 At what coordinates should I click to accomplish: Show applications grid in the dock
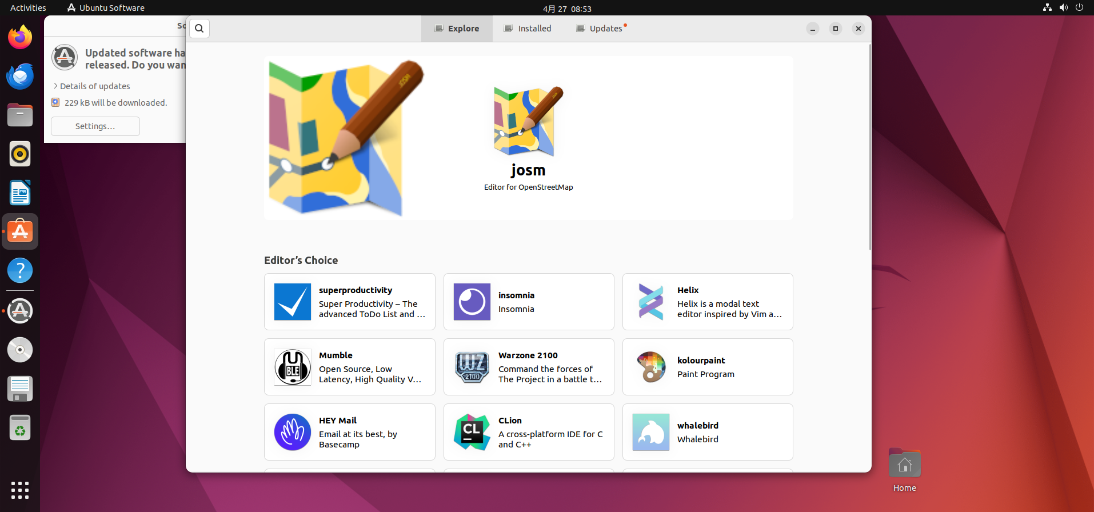(20, 490)
